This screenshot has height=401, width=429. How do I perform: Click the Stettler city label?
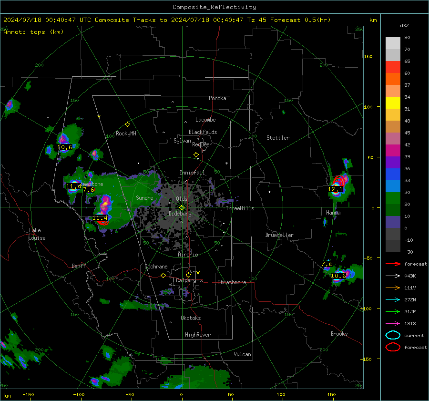[278, 138]
